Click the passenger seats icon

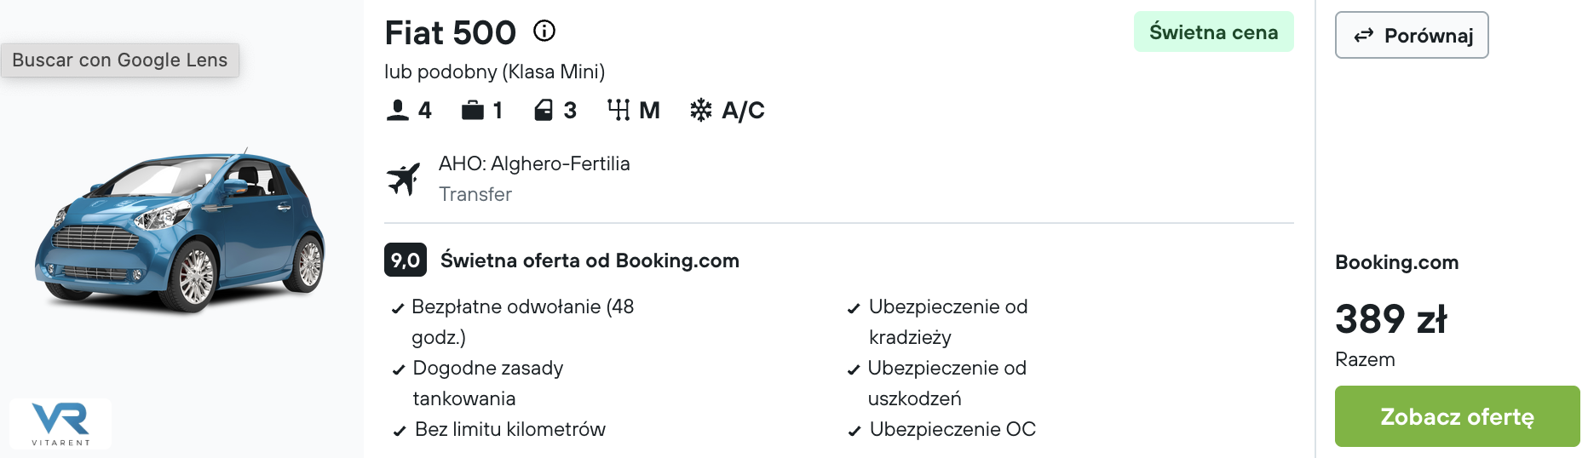(x=398, y=110)
